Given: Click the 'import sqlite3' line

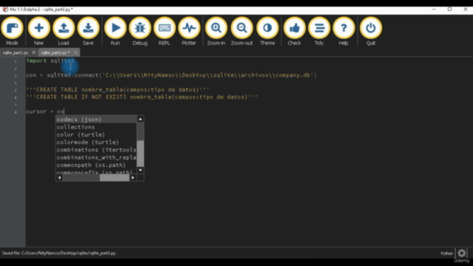Looking at the screenshot, I should tap(50, 61).
